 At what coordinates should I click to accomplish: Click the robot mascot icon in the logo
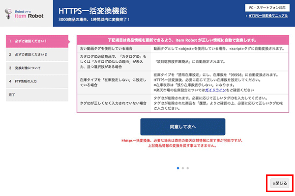point(8,13)
